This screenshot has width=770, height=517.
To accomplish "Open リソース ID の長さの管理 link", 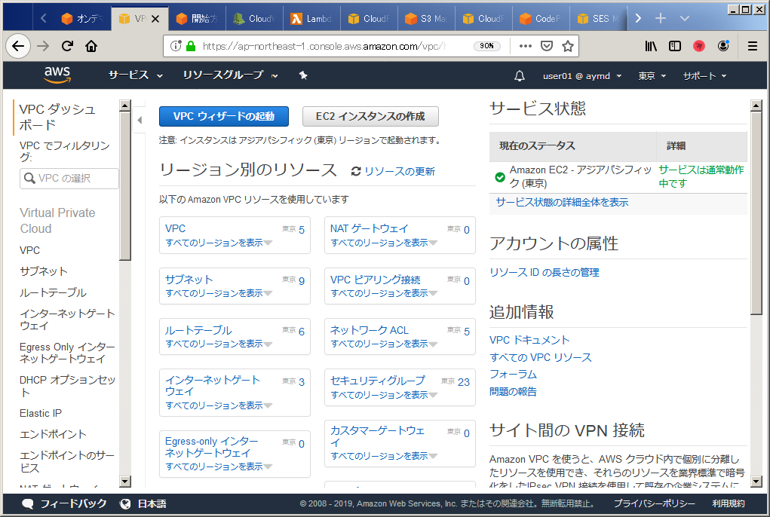I will click(544, 272).
